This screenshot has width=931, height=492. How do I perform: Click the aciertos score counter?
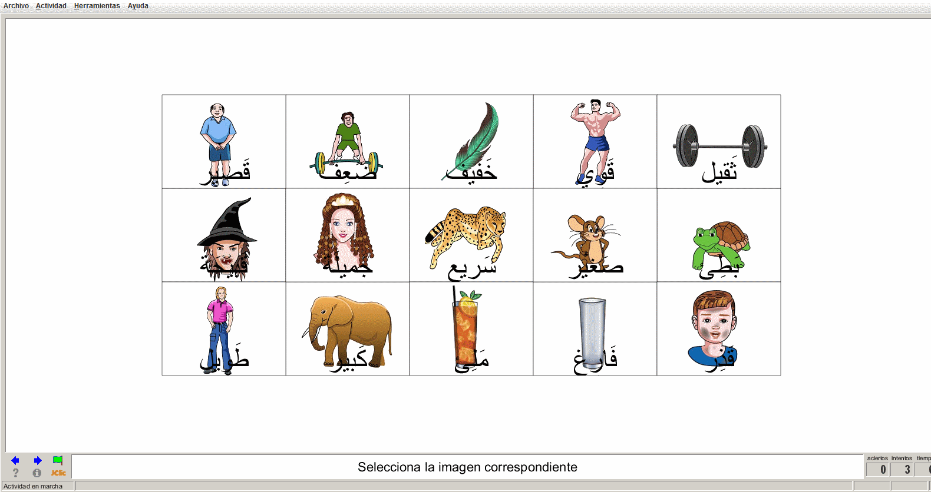(877, 469)
